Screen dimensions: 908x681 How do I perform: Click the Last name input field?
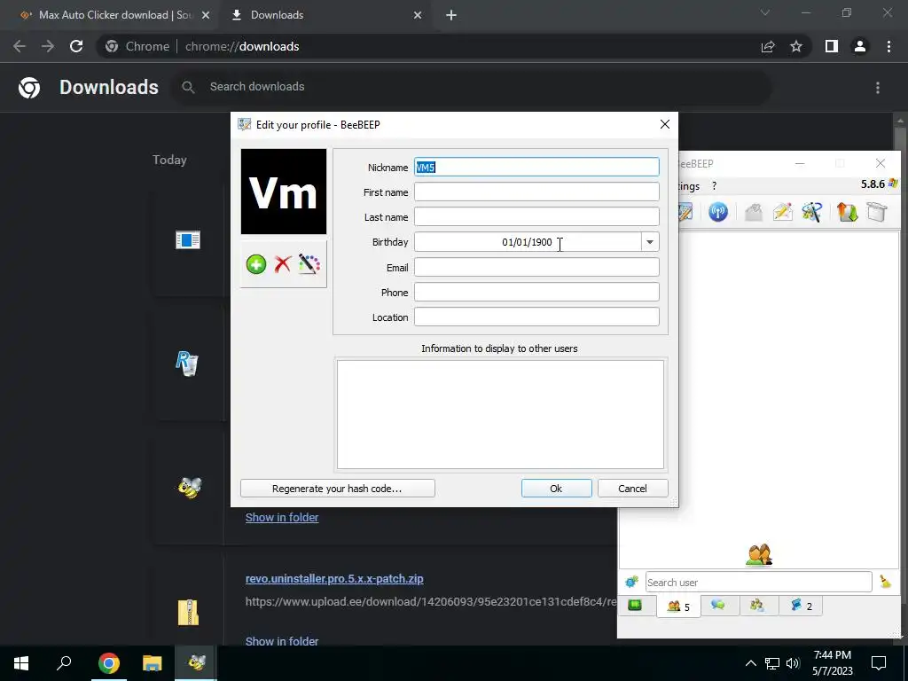tap(536, 217)
